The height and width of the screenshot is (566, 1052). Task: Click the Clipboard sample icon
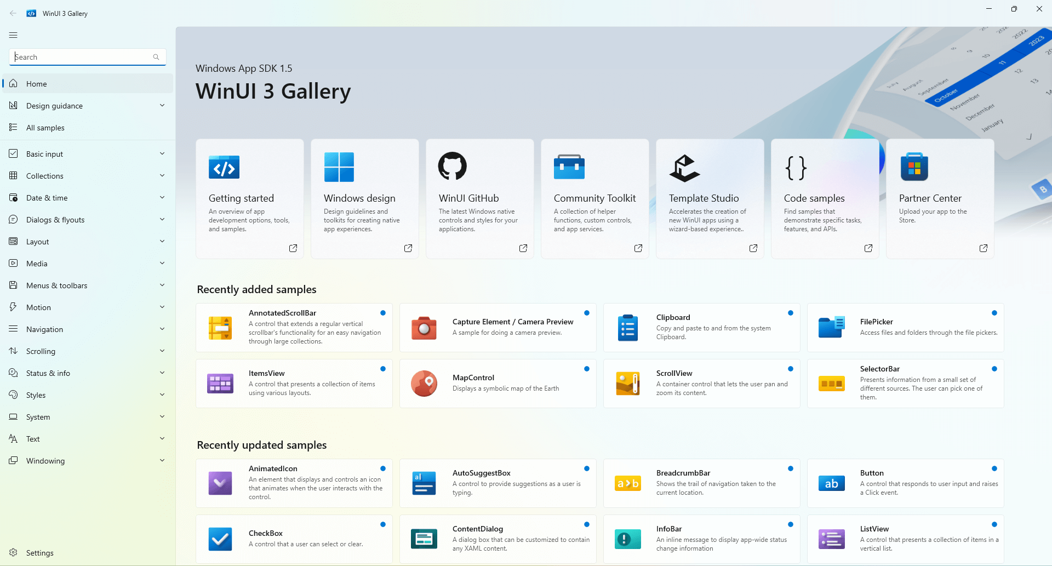[x=628, y=328]
